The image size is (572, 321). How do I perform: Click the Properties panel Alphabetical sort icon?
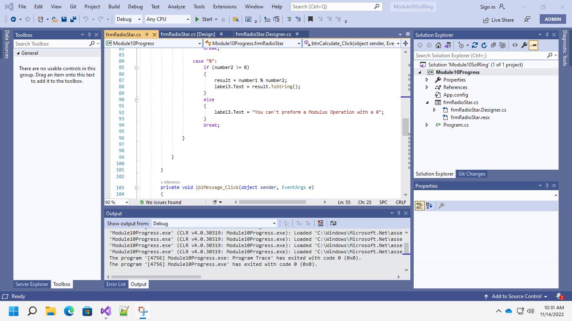pyautogui.click(x=429, y=206)
